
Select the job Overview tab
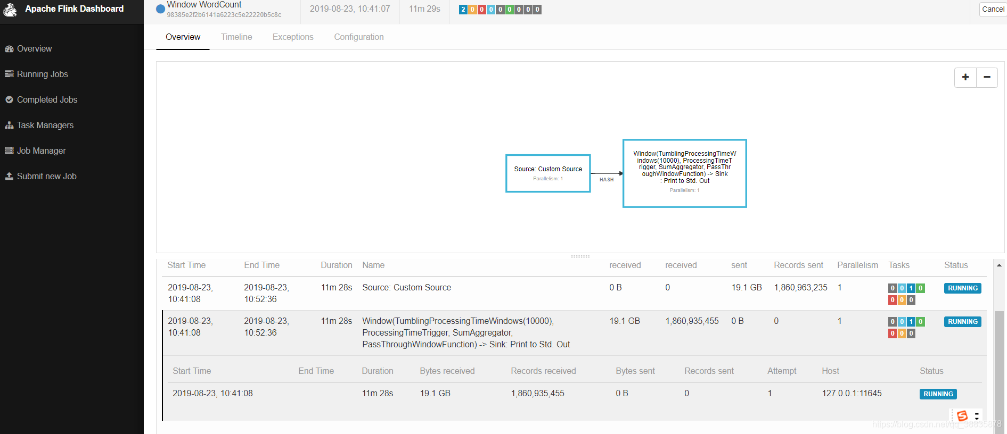(x=183, y=37)
